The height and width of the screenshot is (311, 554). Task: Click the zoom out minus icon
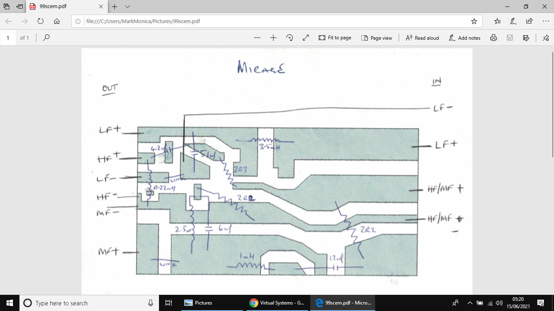[257, 38]
